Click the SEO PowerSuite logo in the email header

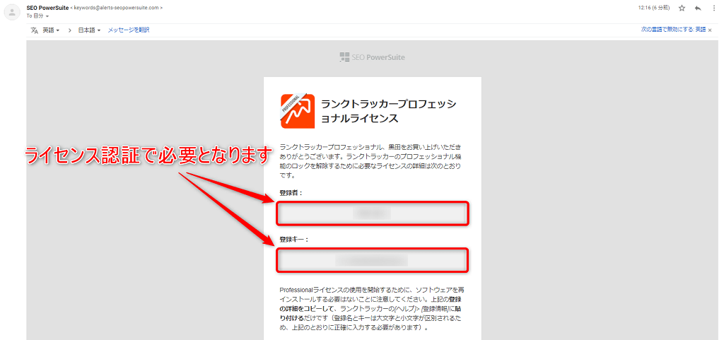tap(372, 57)
